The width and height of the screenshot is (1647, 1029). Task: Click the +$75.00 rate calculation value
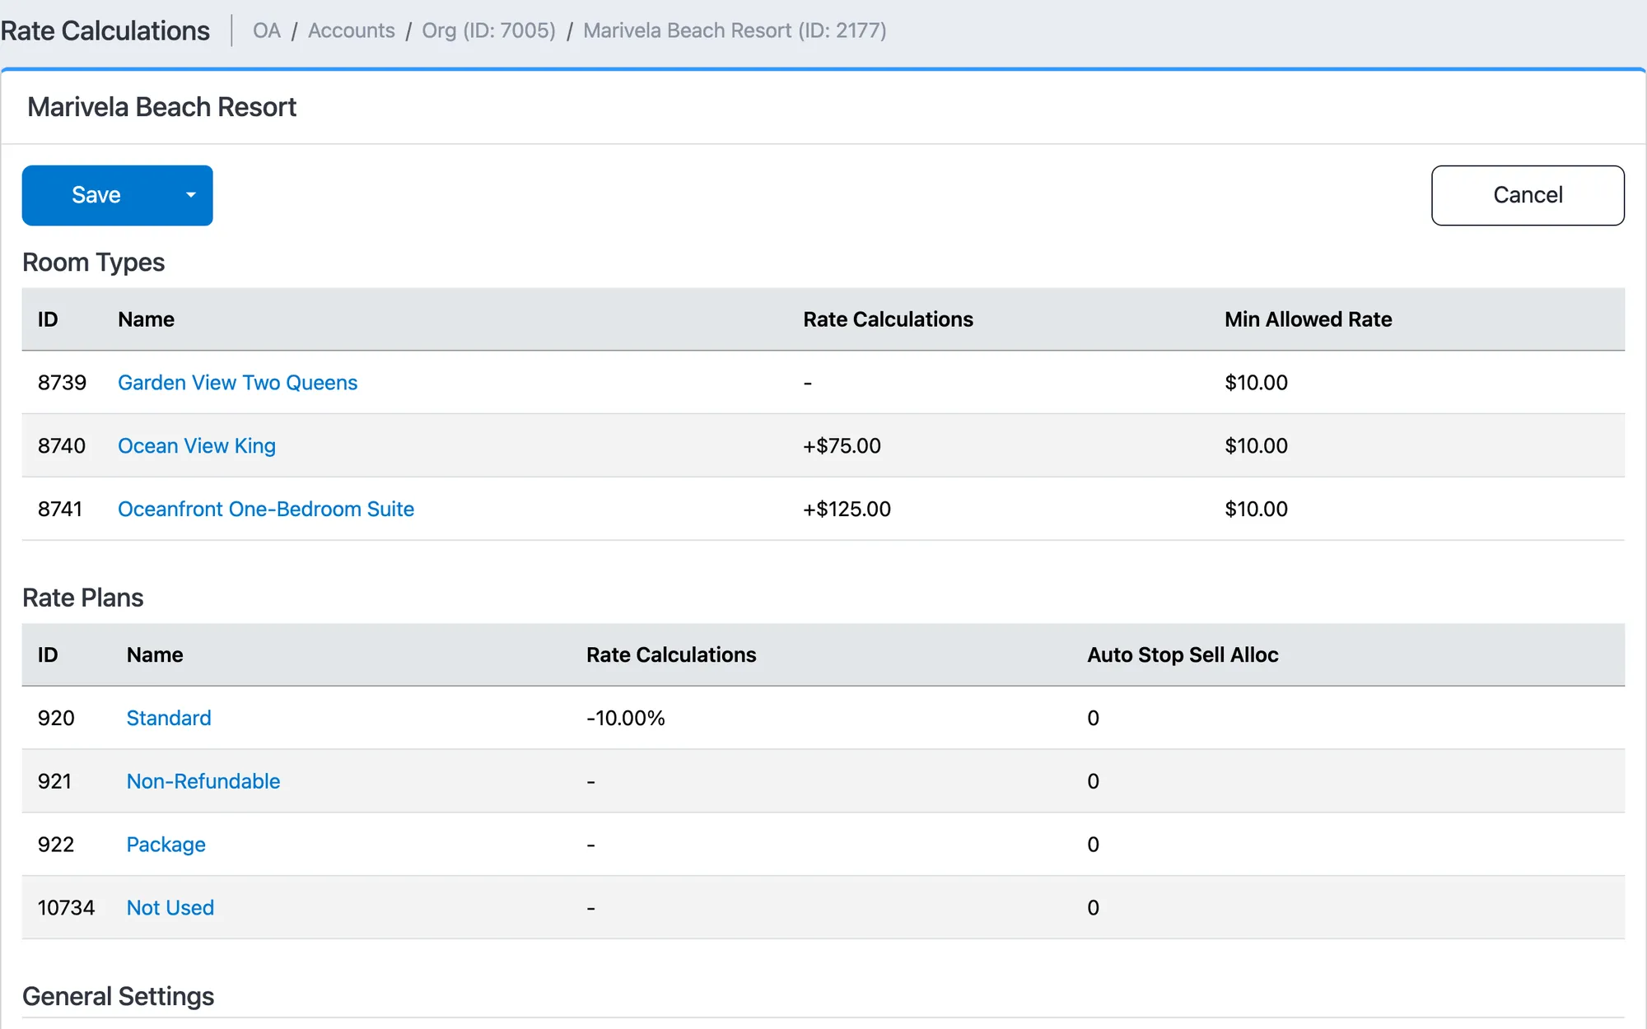pyautogui.click(x=842, y=446)
